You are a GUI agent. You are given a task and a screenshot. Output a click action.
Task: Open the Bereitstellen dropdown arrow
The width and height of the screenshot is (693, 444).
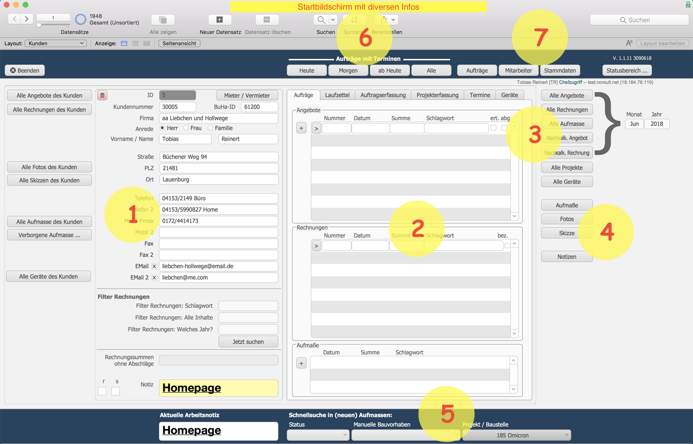click(x=393, y=20)
